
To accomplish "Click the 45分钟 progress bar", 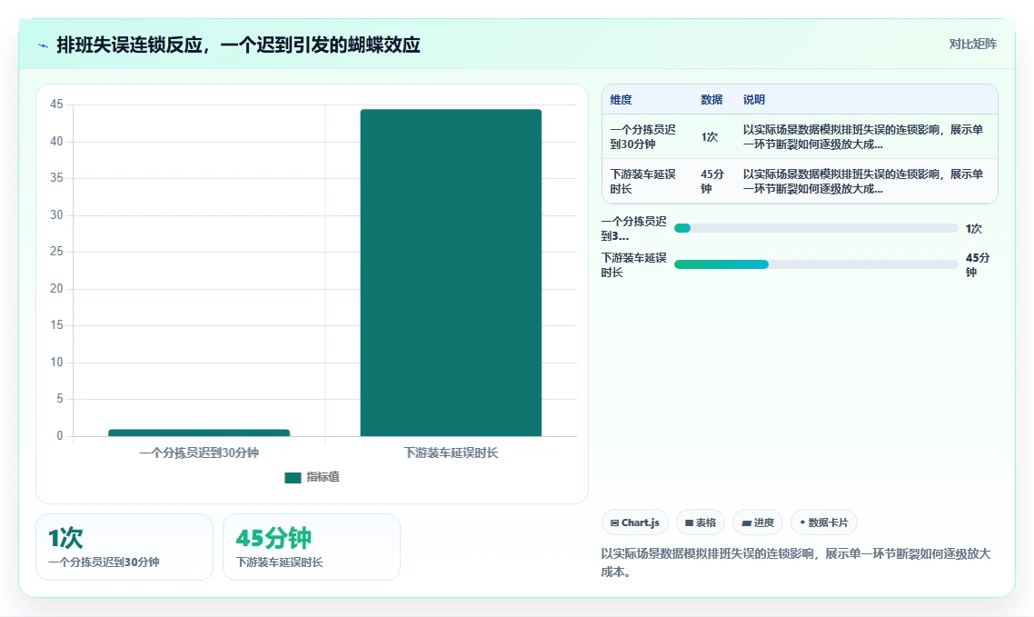I will (x=816, y=264).
